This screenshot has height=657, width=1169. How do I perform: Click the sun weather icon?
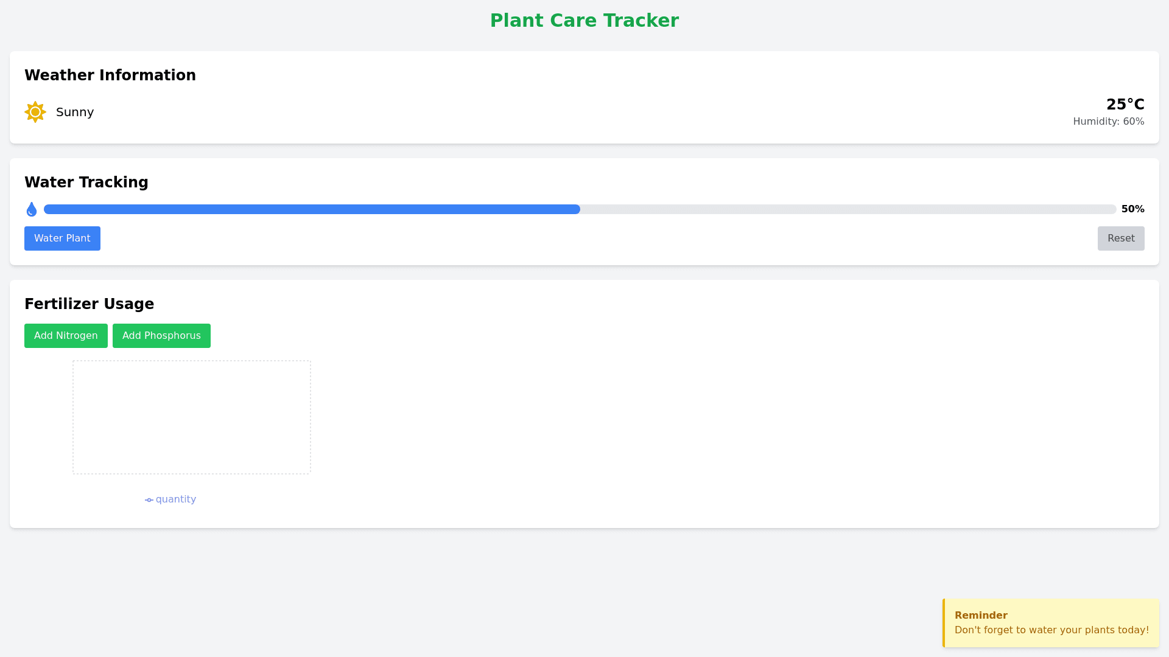35,112
